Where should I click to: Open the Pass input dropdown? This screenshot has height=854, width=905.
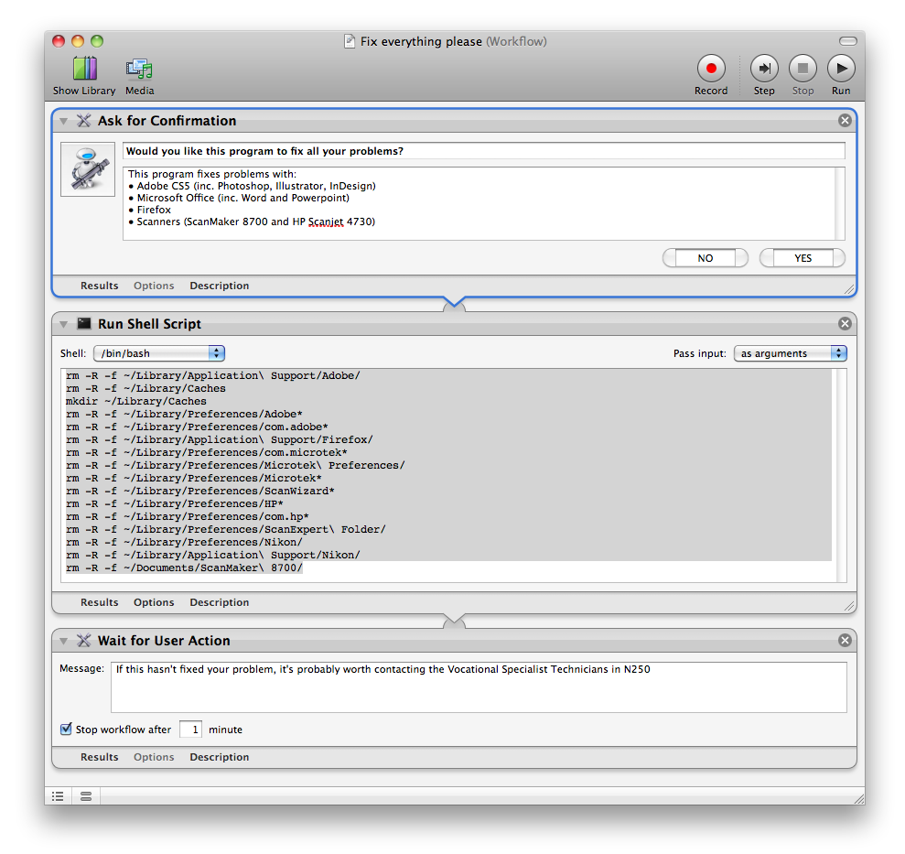pos(790,352)
